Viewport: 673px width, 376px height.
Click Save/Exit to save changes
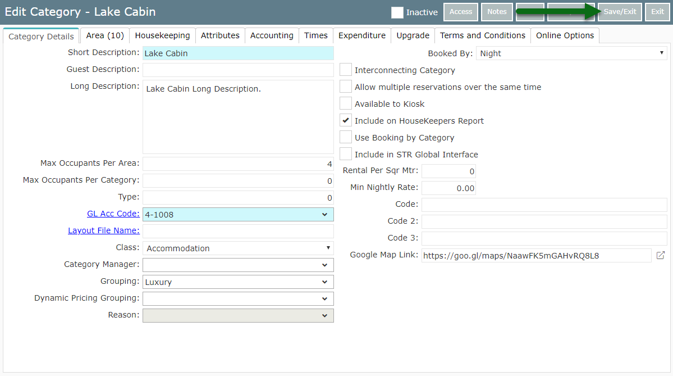point(620,12)
